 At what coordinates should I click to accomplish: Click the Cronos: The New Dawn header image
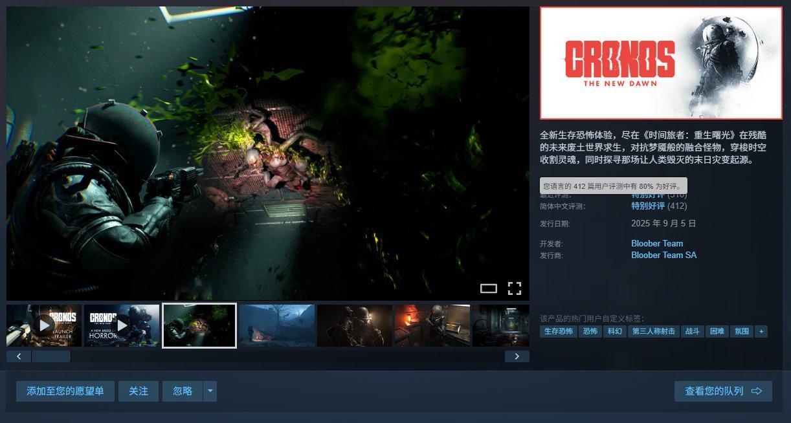pyautogui.click(x=660, y=62)
